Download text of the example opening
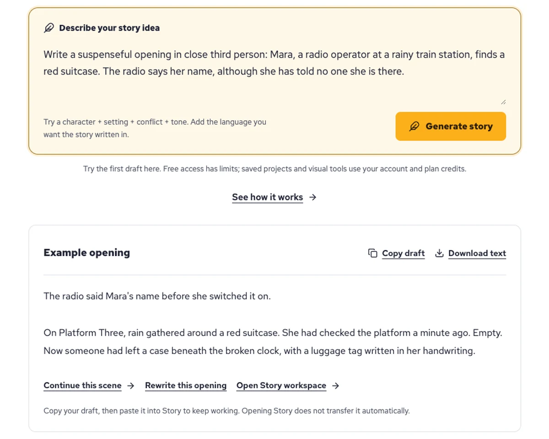Screen dimensions: 549x439 click(477, 253)
